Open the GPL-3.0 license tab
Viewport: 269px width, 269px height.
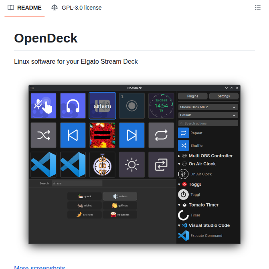click(76, 8)
